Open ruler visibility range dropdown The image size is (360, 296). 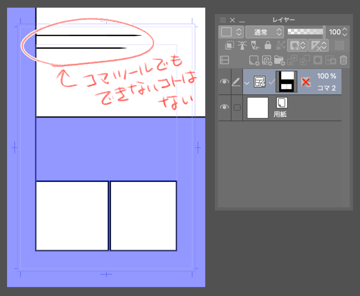click(x=318, y=45)
